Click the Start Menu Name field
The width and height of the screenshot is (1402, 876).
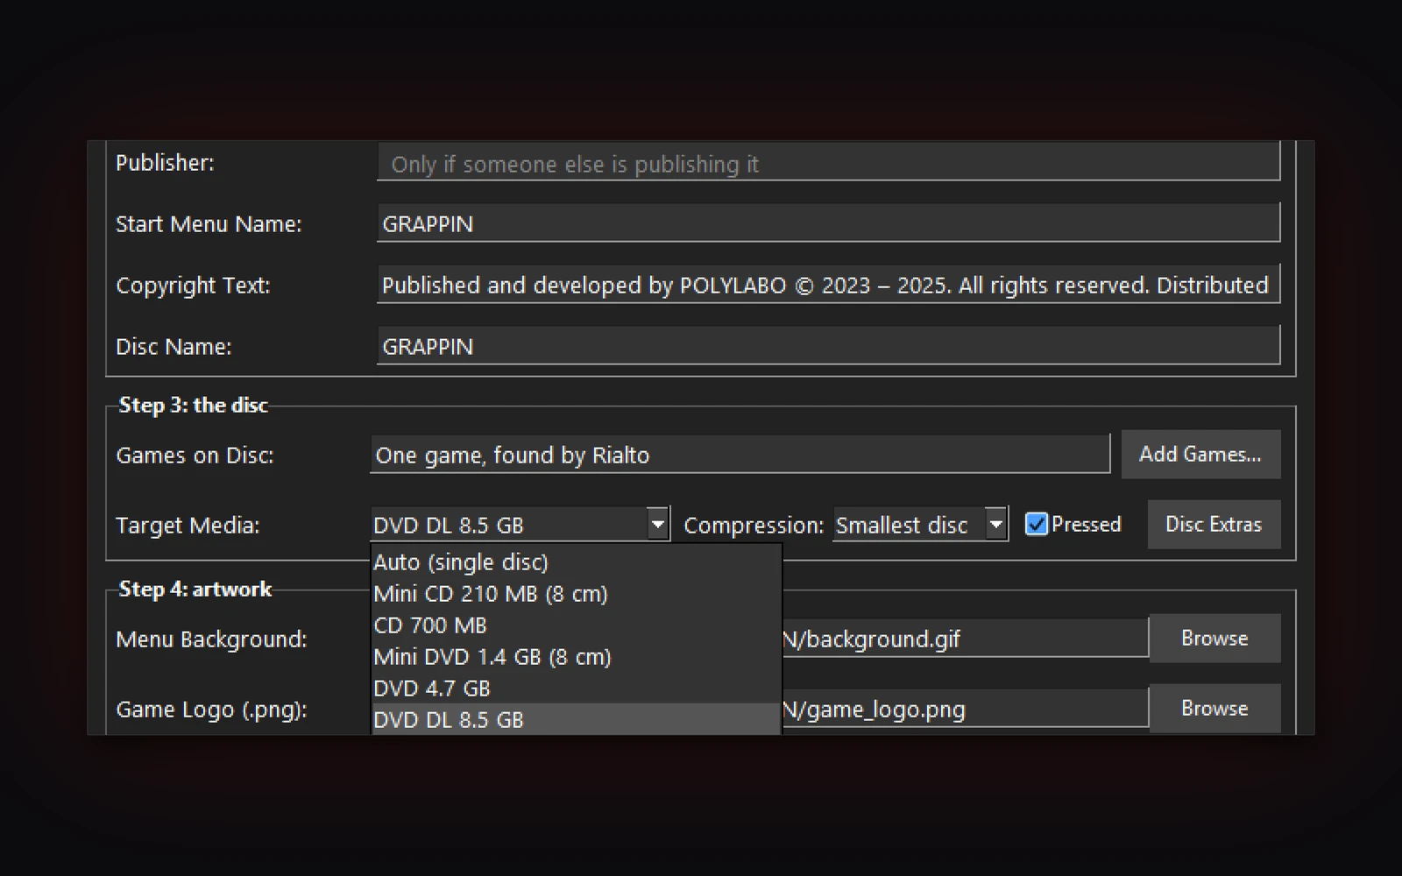[828, 223]
